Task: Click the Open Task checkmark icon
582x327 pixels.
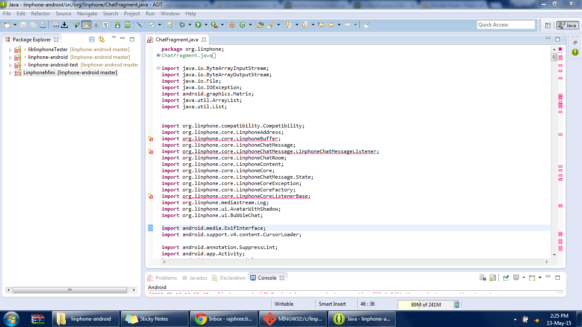Action: [152, 25]
